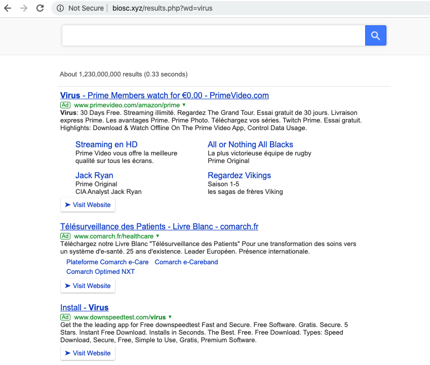Click the Ad badge beside primevideo.com URL
This screenshot has height=365, width=430.
[x=65, y=105]
